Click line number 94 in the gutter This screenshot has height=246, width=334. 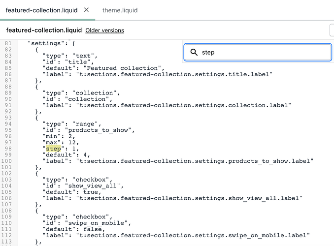pyautogui.click(x=7, y=123)
